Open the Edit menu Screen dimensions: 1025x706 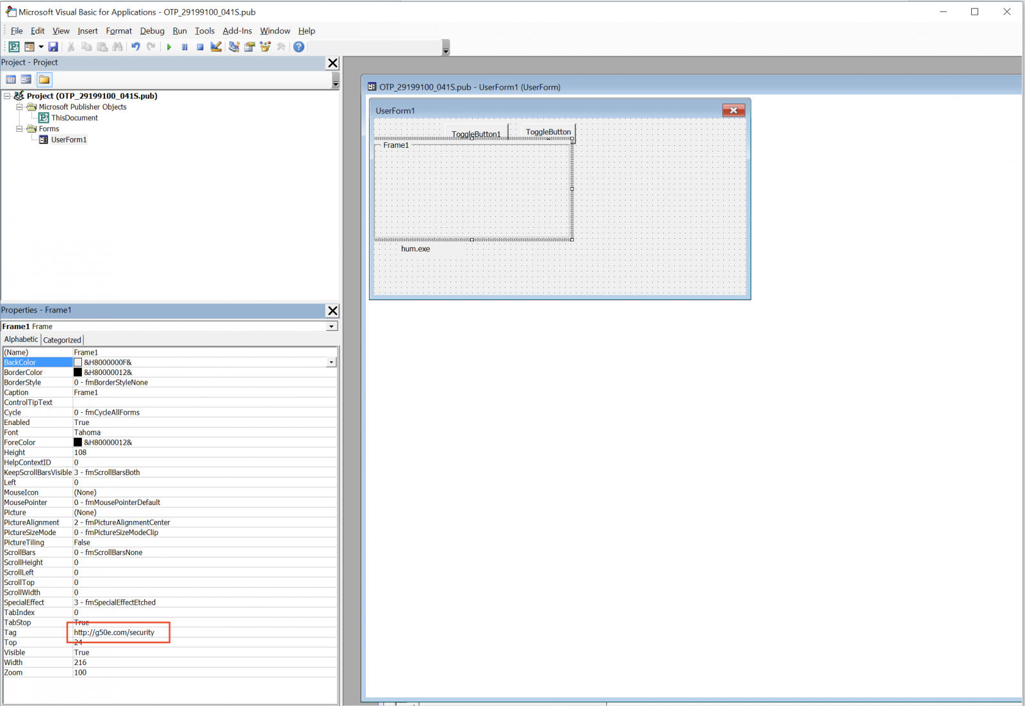[38, 31]
